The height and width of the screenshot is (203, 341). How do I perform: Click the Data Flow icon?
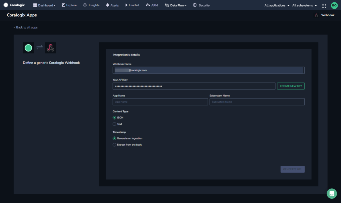(167, 5)
